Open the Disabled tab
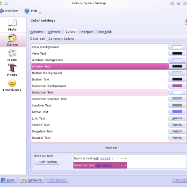187x187 pixels. point(104,32)
